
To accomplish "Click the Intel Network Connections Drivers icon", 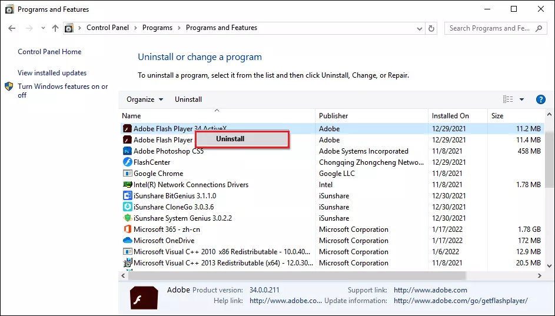I will [x=127, y=185].
